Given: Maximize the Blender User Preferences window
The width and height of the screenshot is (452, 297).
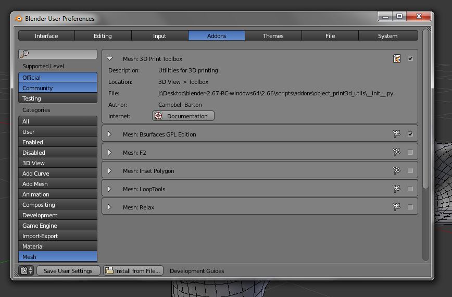Looking at the screenshot, I should (x=399, y=17).
